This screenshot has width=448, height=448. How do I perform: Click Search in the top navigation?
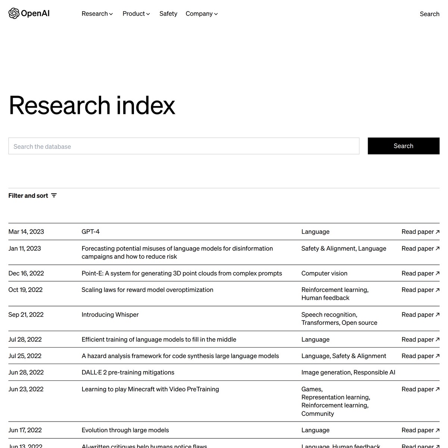pos(429,14)
